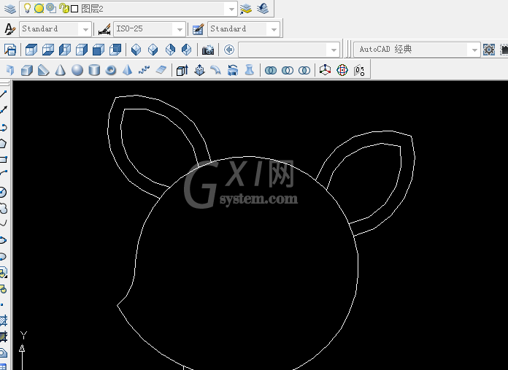Viewport: 508px width, 370px height.
Task: Click Make Object's Layer Current icon
Action: click(x=246, y=9)
